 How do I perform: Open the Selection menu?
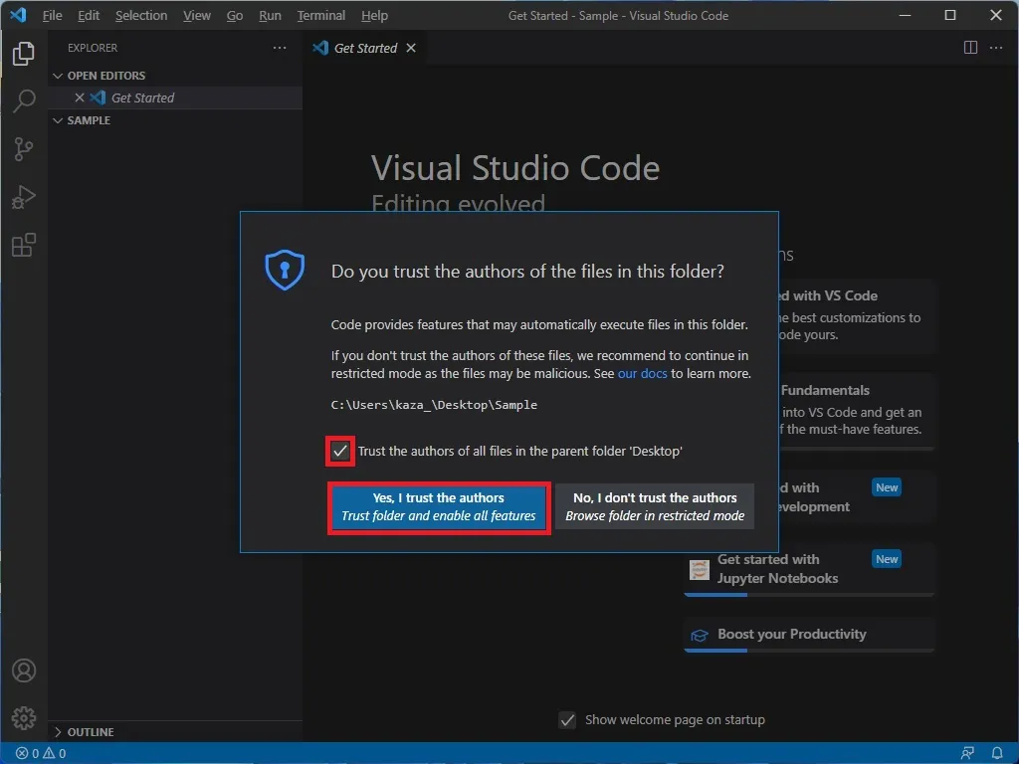click(x=141, y=16)
